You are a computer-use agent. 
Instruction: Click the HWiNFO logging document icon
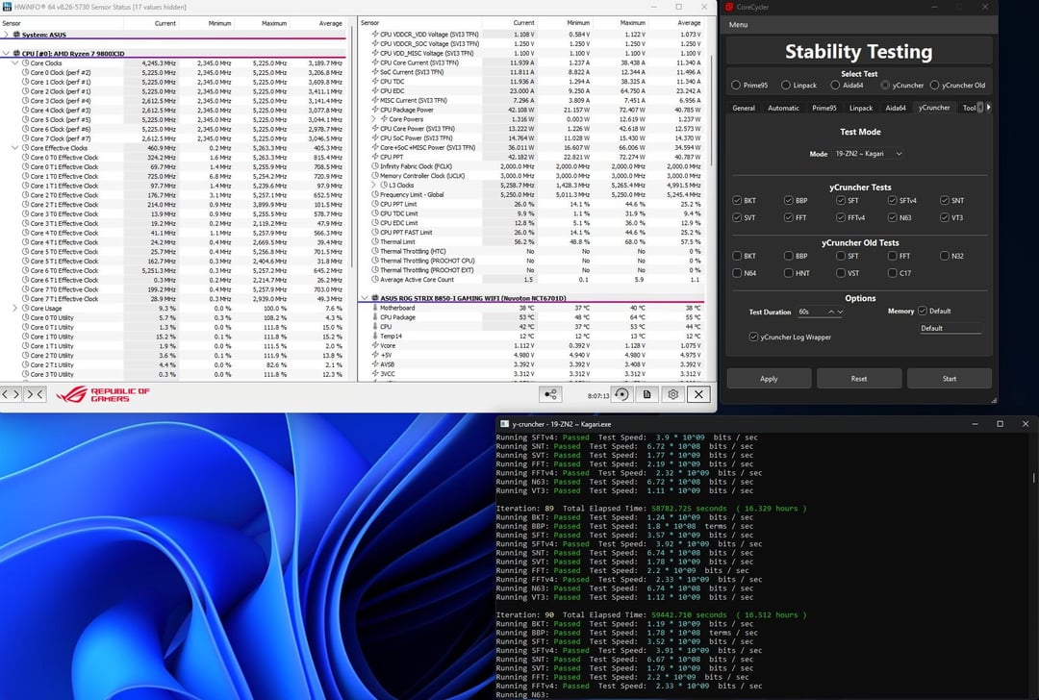(x=646, y=394)
